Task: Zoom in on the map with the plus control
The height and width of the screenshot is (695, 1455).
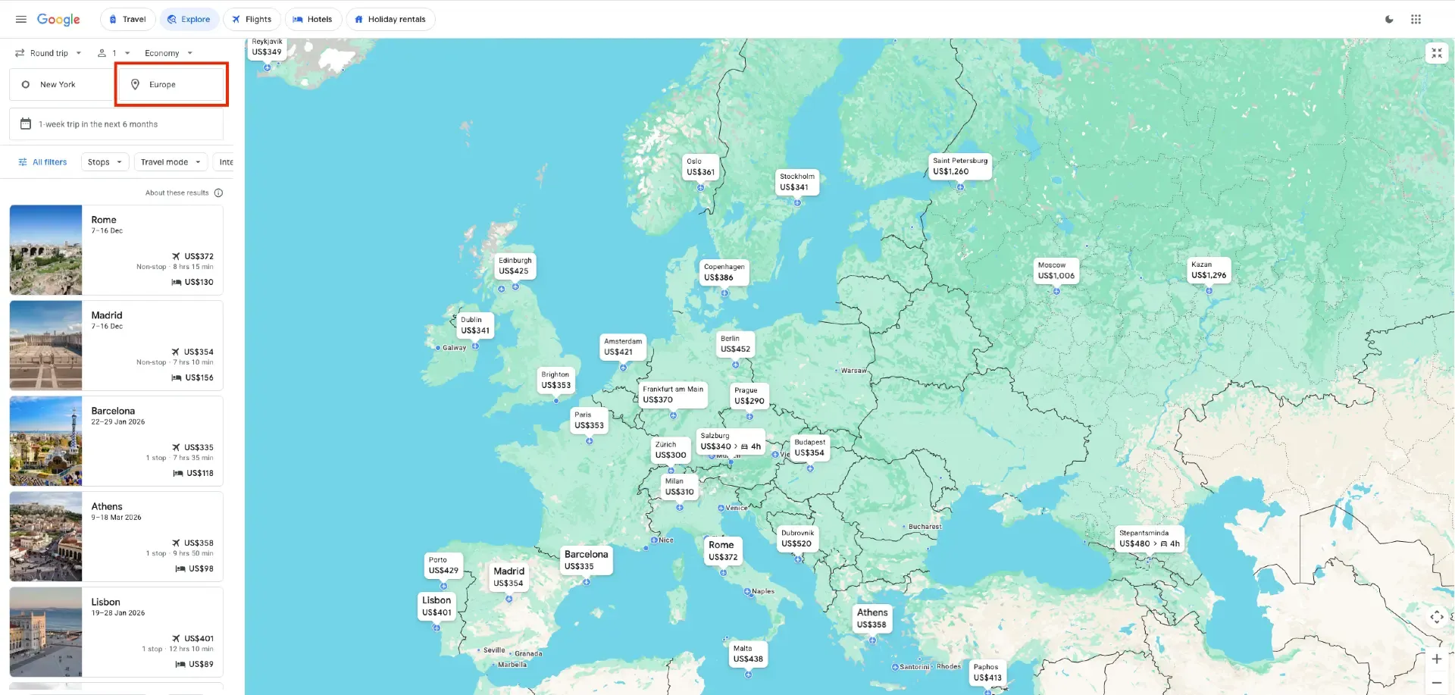Action: pos(1437,659)
